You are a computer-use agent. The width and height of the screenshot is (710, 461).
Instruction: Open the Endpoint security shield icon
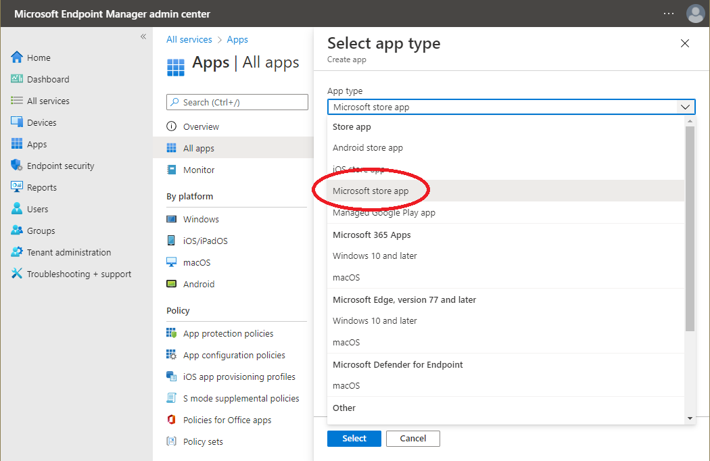tap(17, 166)
